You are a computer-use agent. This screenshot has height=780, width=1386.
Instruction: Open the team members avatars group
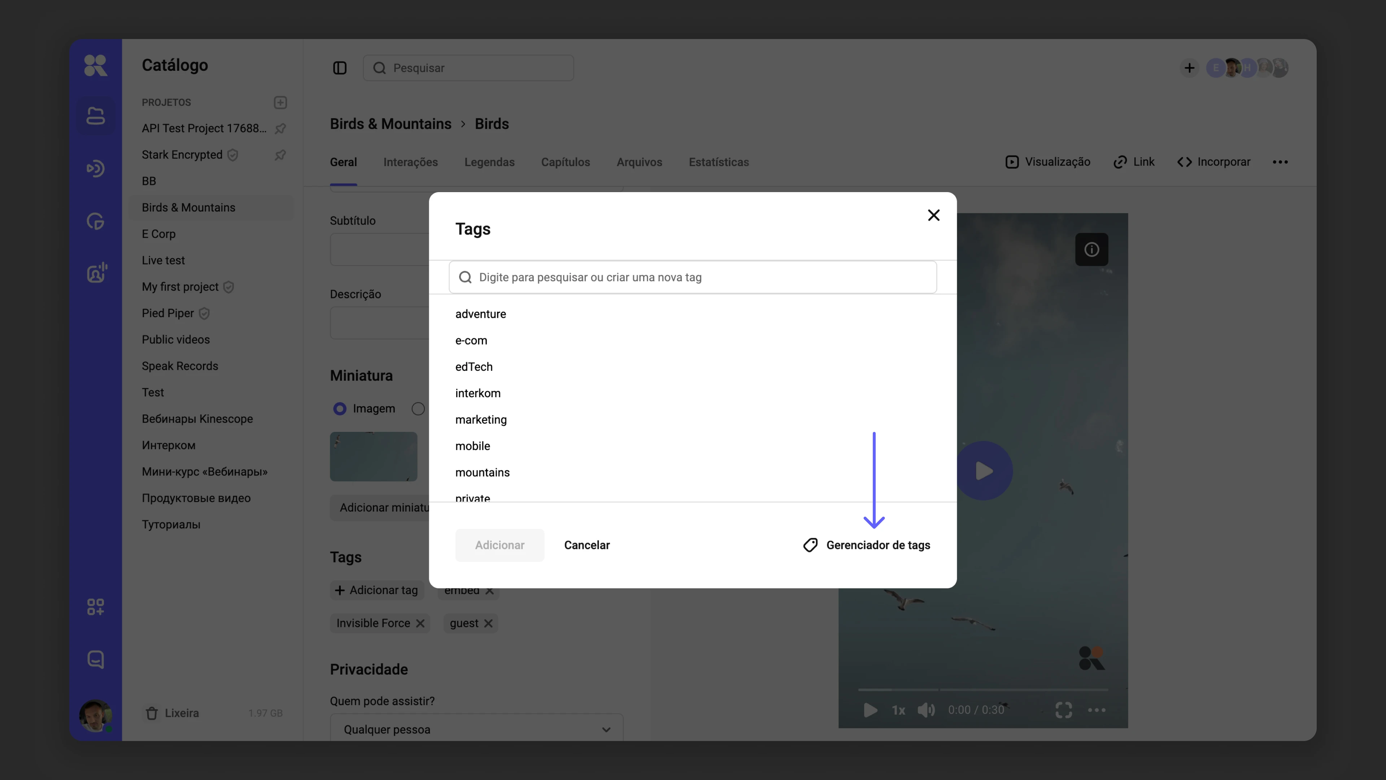[x=1247, y=68]
